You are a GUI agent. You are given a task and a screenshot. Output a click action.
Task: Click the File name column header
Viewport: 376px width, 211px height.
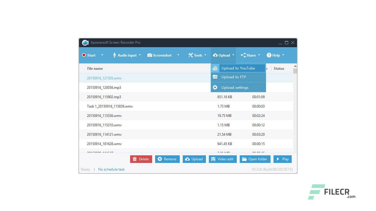(x=95, y=68)
